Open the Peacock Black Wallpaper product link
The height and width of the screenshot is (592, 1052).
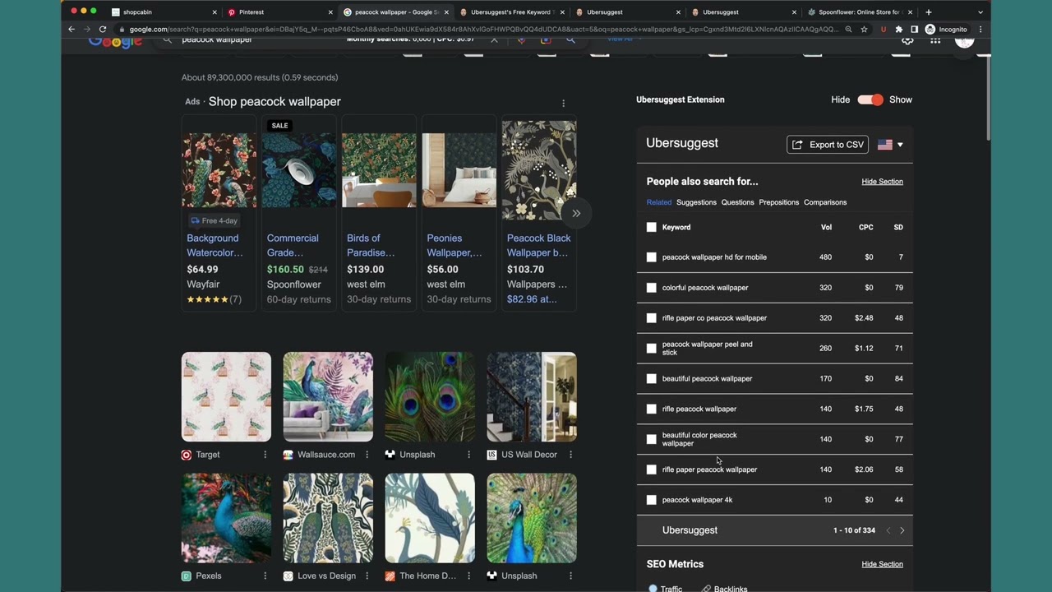539,245
